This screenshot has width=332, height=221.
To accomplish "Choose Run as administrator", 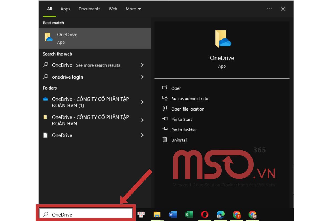I will [x=190, y=99].
